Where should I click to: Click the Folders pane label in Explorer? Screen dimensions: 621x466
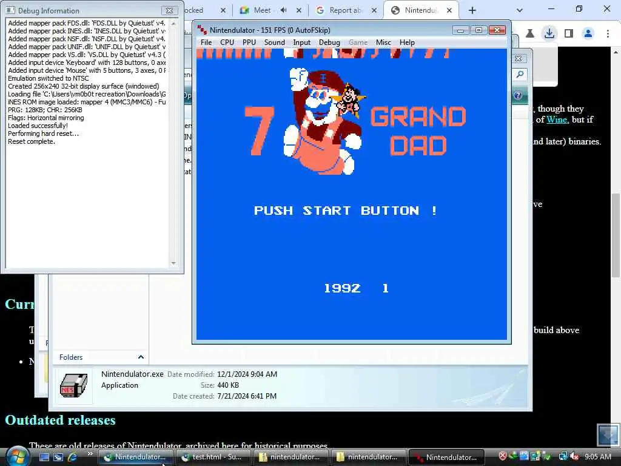coord(71,357)
